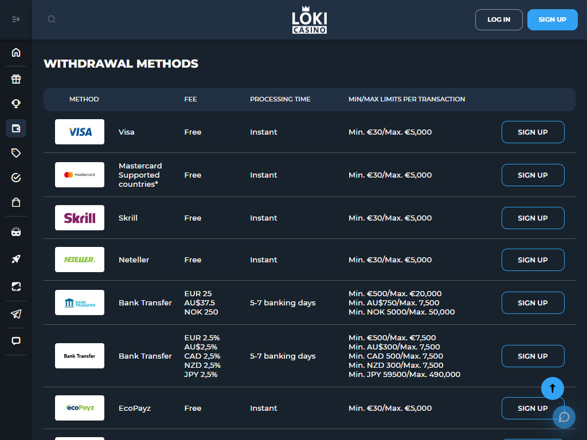Sign up in the EUR 2.5% Bank Transfer row
Viewport: 587px width, 440px height.
pos(533,356)
